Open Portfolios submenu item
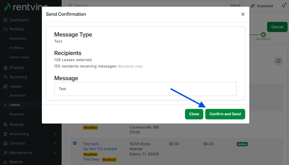The width and height of the screenshot is (289, 165). point(16,48)
